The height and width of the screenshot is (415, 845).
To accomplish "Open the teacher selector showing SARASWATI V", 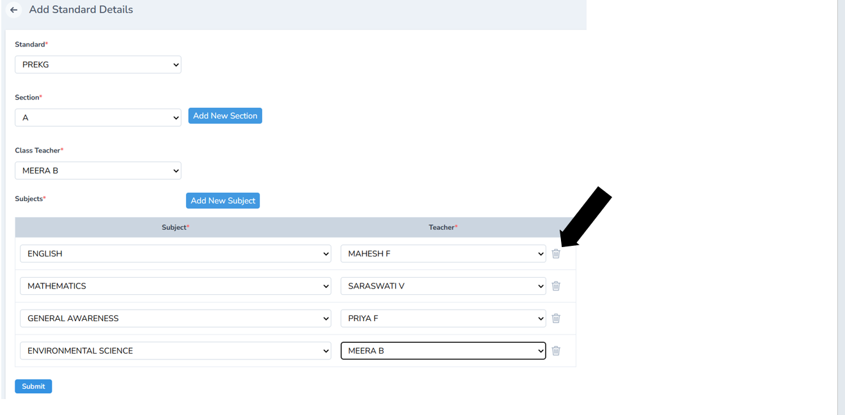I will click(443, 286).
